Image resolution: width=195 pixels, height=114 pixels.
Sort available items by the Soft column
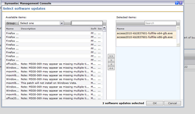93,29
